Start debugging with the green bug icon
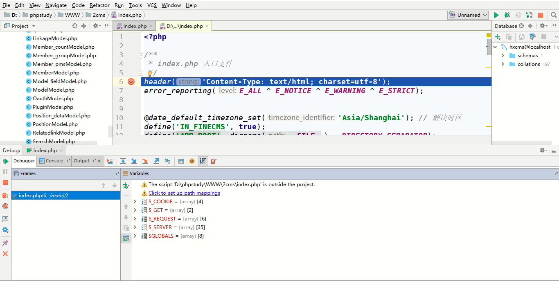Screen dimensions: 559x281 (x=507, y=15)
